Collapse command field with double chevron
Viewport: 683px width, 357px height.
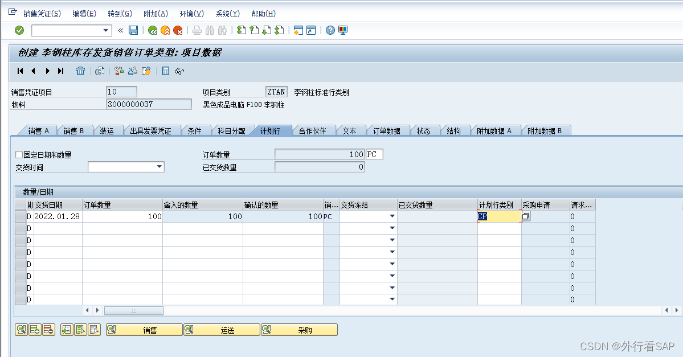121,31
